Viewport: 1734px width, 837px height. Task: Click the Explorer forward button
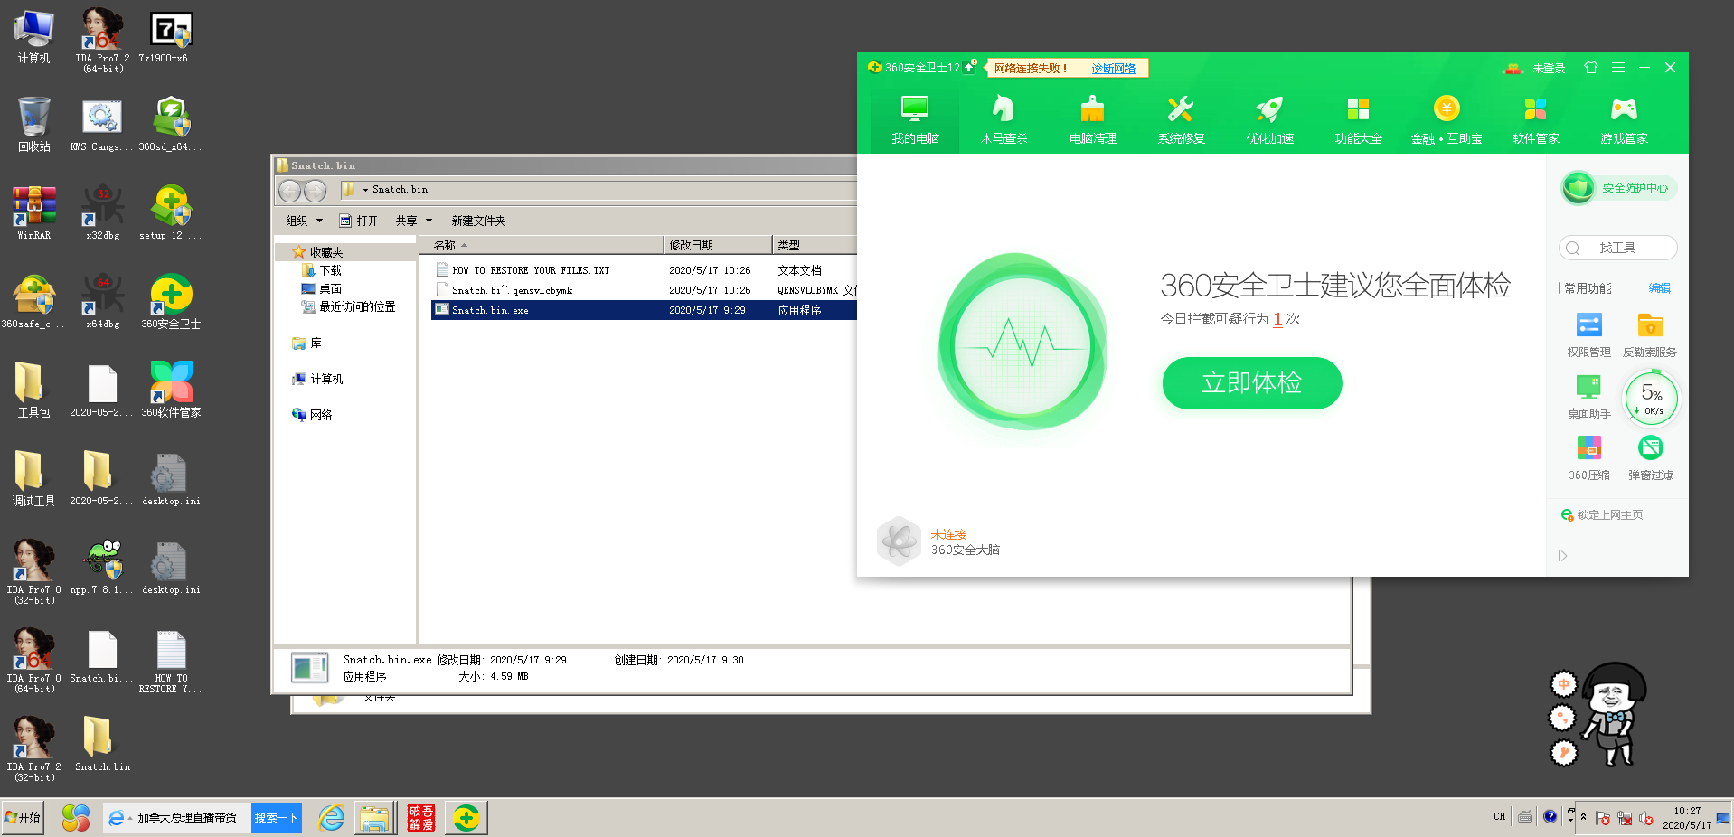[x=315, y=191]
